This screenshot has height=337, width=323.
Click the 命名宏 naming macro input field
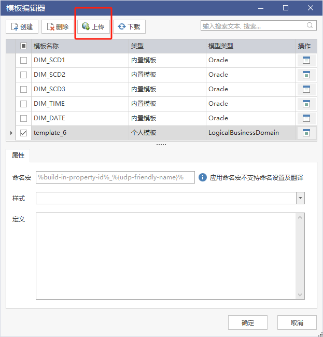115,177
